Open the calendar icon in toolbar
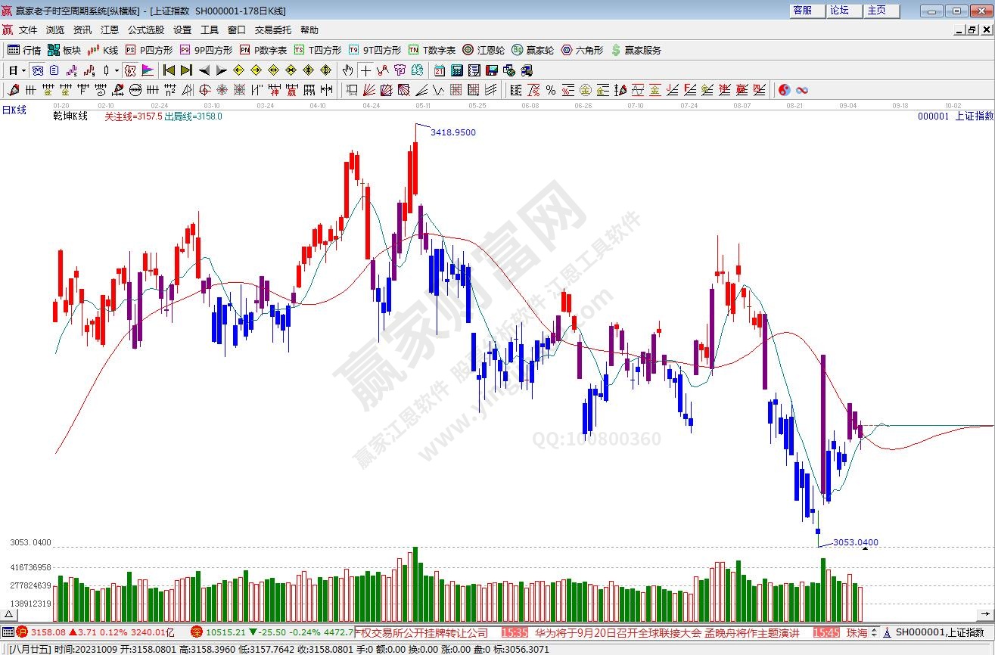995x655 pixels. (x=440, y=70)
